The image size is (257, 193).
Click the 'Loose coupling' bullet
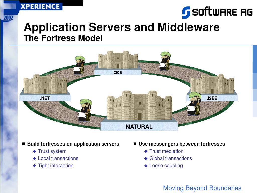click(166, 165)
